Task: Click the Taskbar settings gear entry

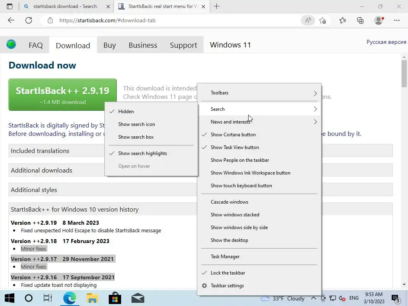Action: click(259, 285)
